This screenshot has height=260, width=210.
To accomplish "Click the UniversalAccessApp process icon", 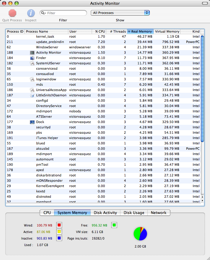I will coord(32,90).
